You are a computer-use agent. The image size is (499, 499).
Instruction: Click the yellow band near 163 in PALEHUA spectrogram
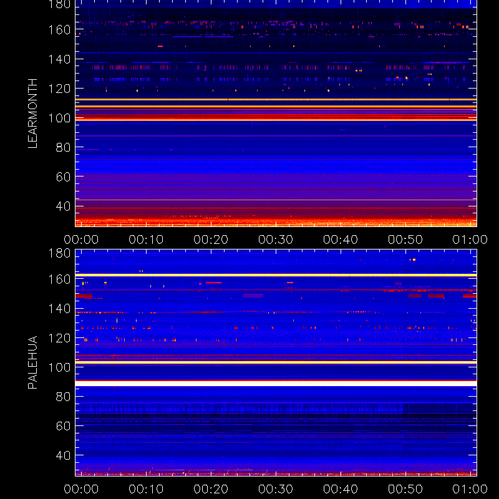[x=276, y=275]
